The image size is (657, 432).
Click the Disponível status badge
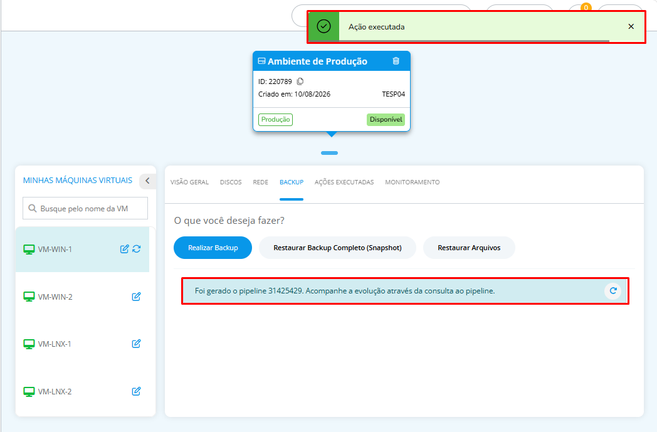(x=386, y=119)
